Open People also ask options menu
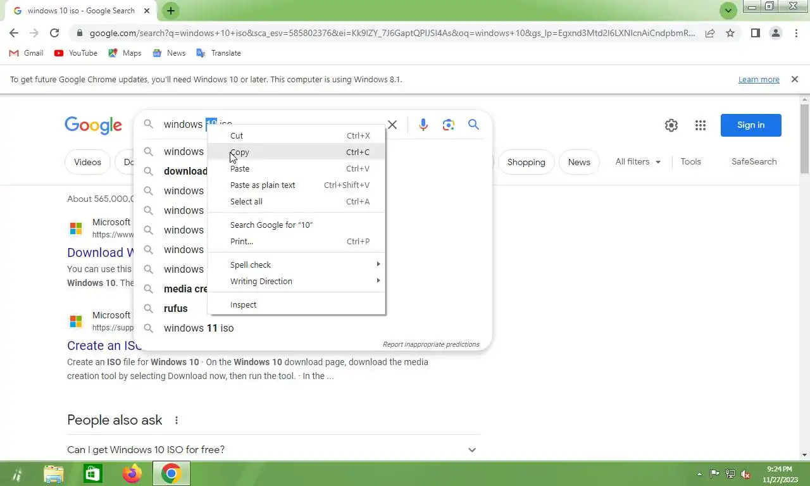Screen dimensions: 810x486 click(x=177, y=420)
